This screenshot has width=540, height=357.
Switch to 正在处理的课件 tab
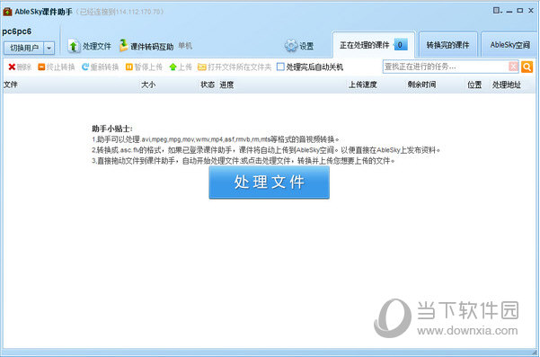point(374,45)
